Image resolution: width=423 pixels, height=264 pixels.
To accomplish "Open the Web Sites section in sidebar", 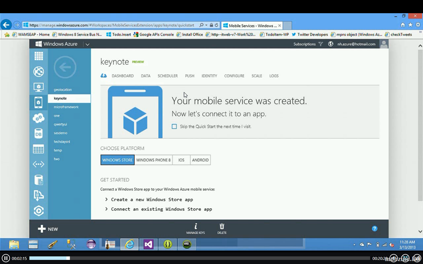I will pyautogui.click(x=38, y=71).
